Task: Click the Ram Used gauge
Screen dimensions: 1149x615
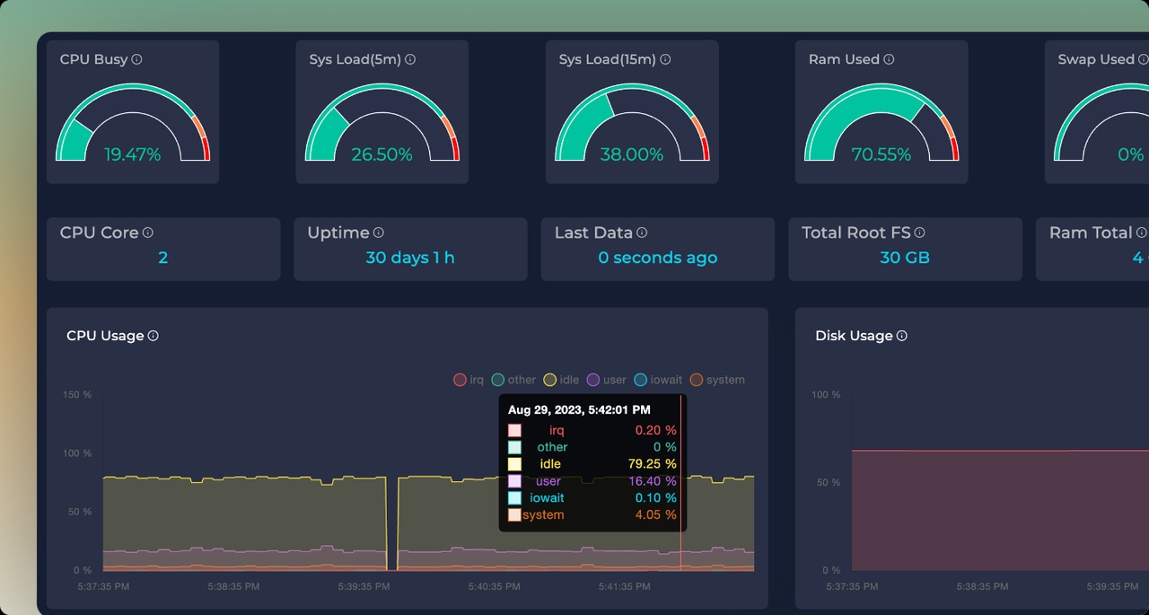Action: coord(881,124)
